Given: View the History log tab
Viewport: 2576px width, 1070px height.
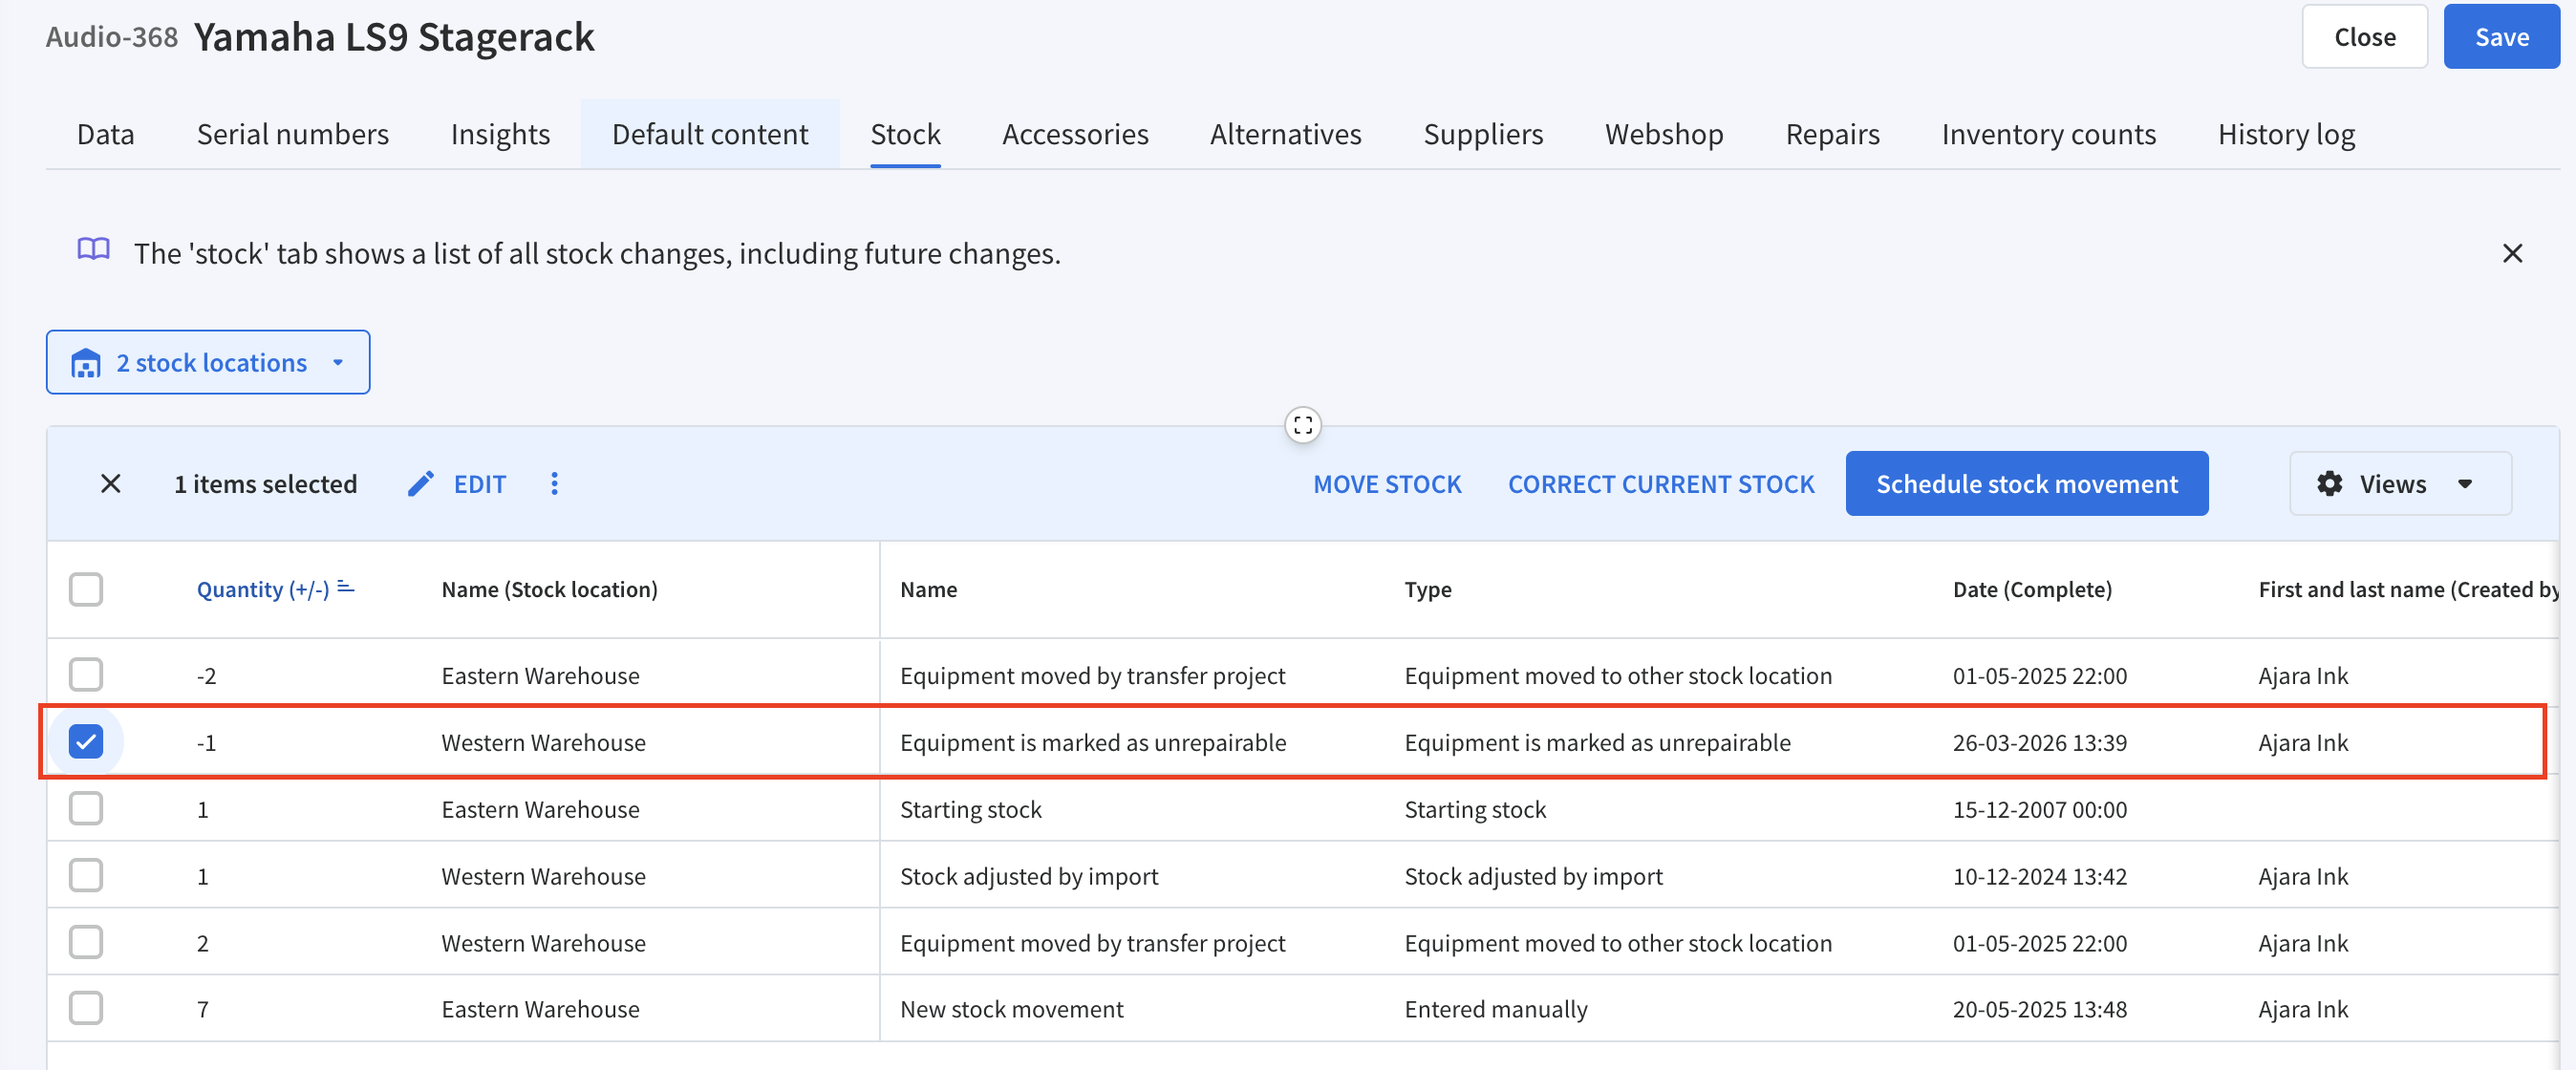Looking at the screenshot, I should (2286, 134).
